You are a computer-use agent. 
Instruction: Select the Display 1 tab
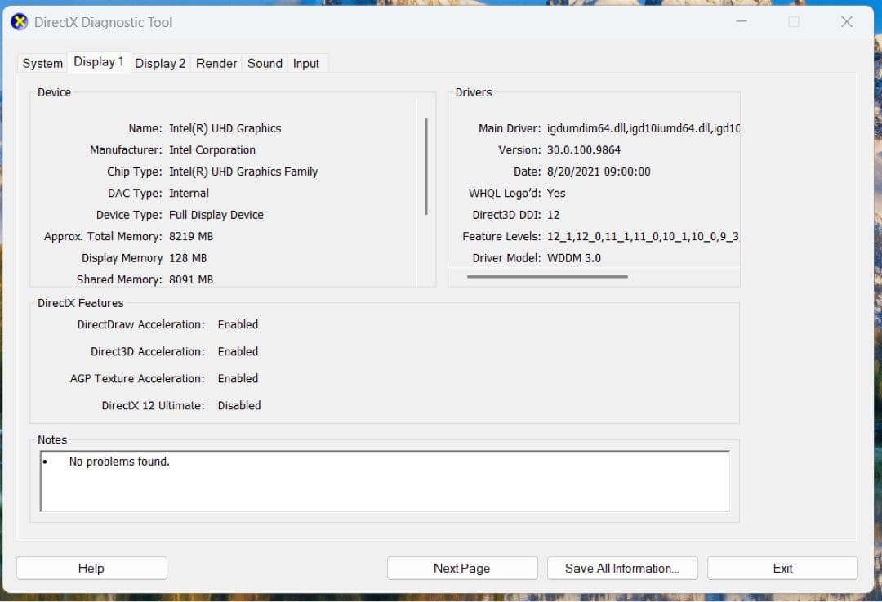tap(99, 60)
